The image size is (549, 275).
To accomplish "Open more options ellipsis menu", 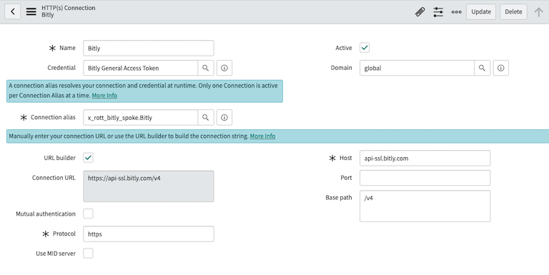I will [x=456, y=12].
